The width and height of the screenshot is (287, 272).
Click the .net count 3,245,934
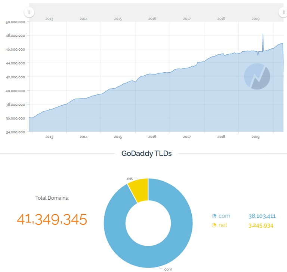(x=260, y=226)
